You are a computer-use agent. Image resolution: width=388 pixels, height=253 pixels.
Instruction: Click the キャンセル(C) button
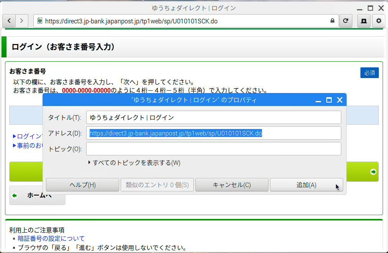point(232,185)
